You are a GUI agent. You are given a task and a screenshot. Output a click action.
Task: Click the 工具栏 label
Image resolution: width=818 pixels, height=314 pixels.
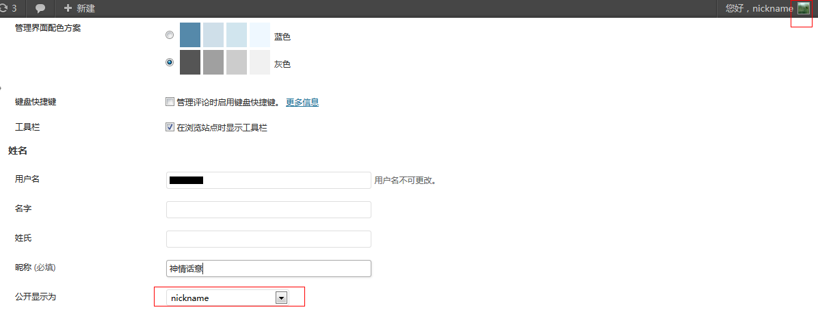point(27,127)
